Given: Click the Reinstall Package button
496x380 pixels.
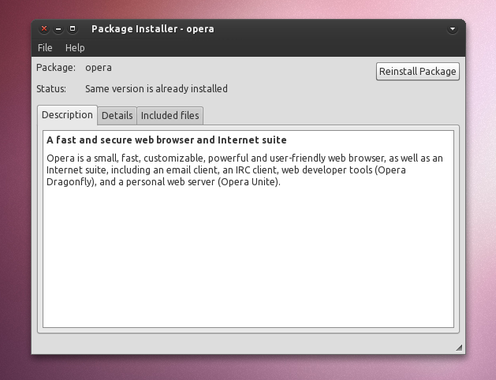Looking at the screenshot, I should click(418, 72).
